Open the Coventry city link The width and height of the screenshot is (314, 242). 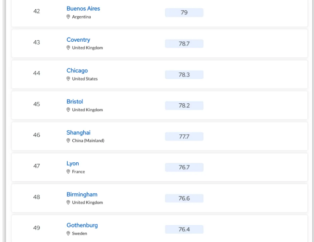point(78,40)
